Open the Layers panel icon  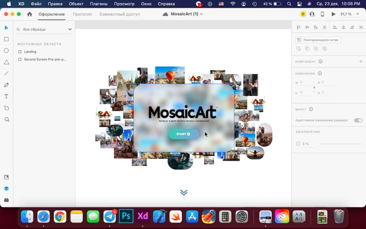click(6, 189)
